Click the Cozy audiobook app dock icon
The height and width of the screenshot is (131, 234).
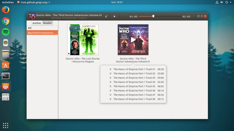click(6, 87)
